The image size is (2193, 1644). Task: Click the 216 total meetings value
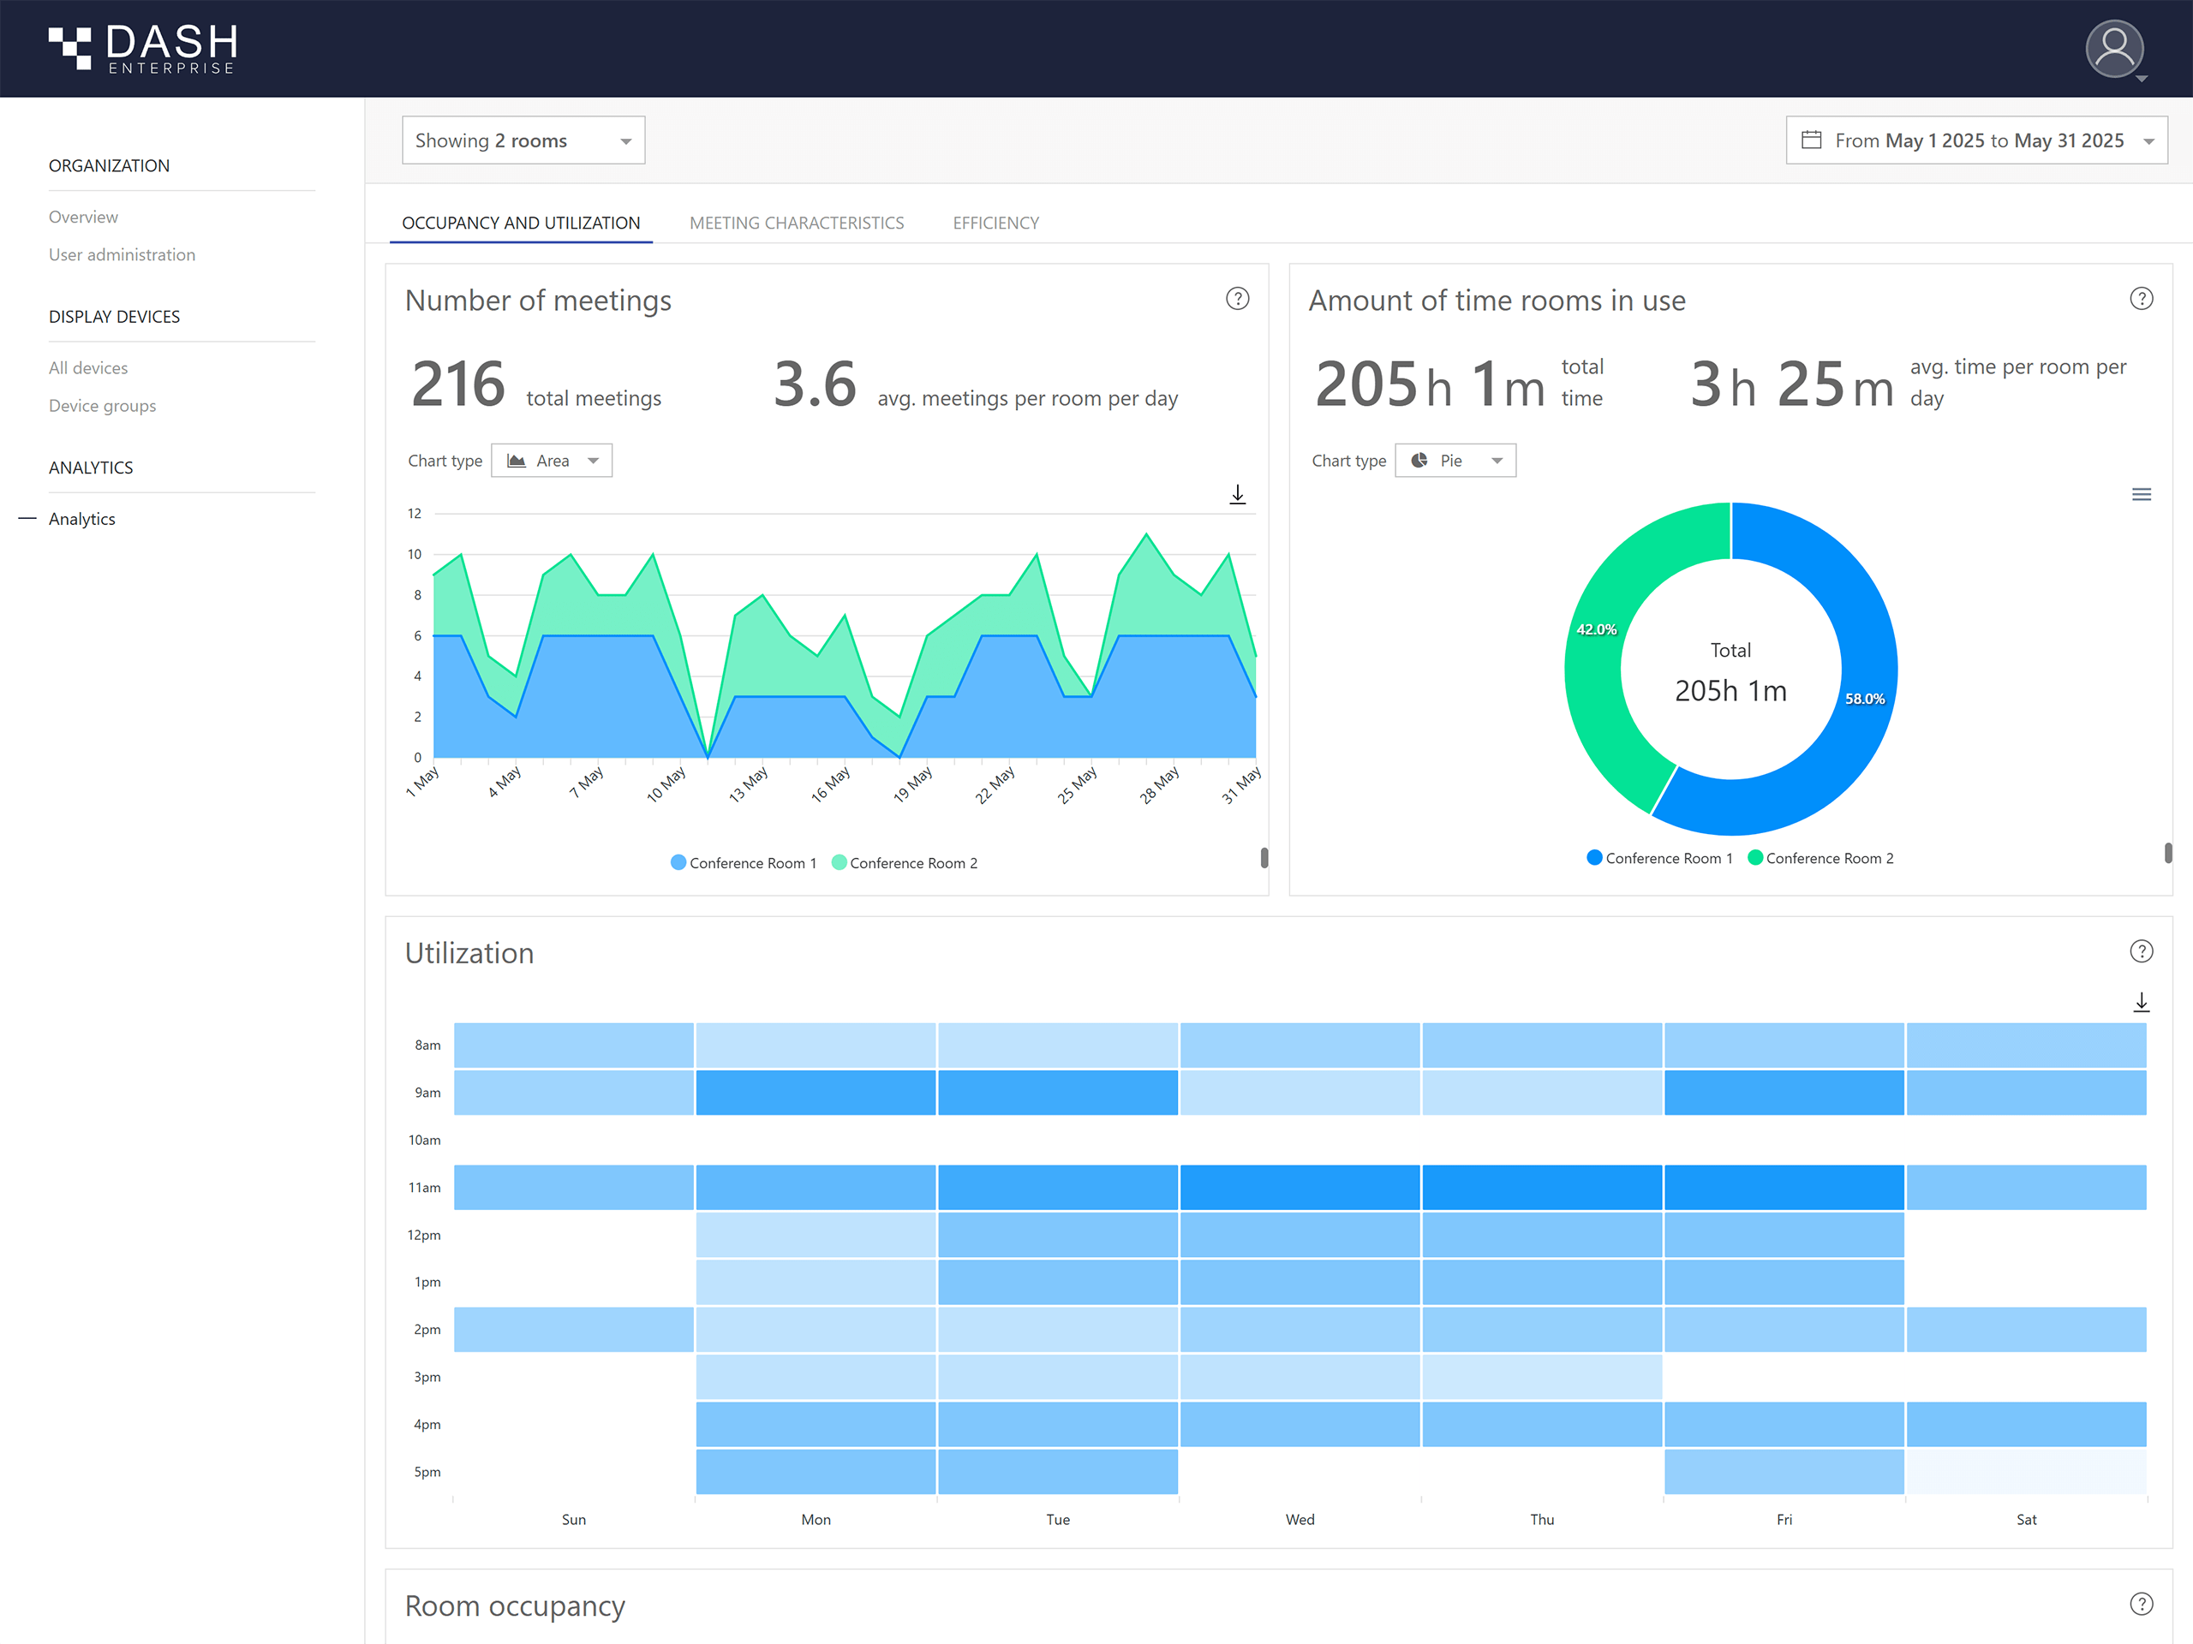[458, 384]
